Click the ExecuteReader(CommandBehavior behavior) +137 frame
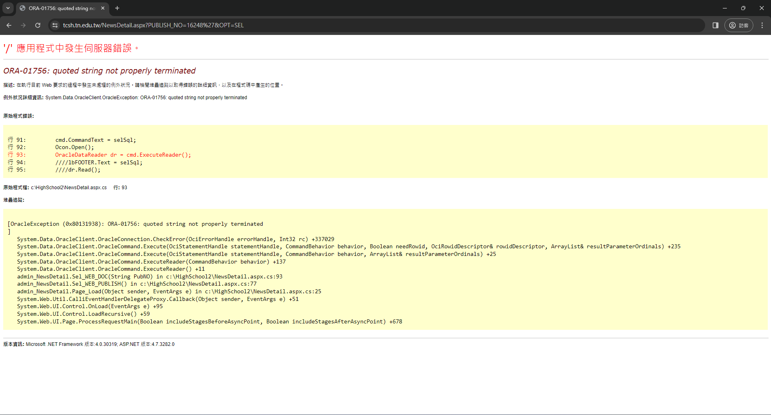This screenshot has height=415, width=771. 151,262
